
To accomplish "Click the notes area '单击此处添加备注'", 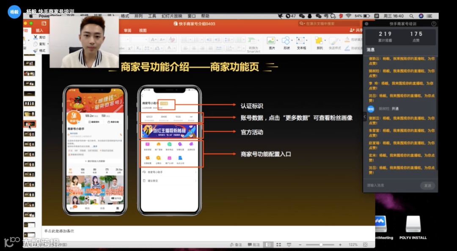I will [59, 231].
